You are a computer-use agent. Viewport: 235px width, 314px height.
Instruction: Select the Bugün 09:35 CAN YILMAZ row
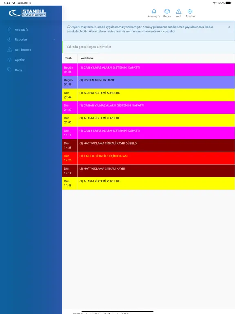[149, 70]
